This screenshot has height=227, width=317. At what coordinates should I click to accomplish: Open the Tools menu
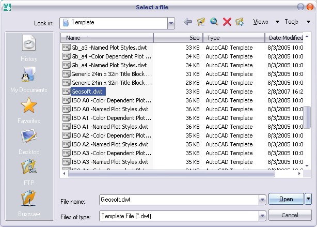294,22
